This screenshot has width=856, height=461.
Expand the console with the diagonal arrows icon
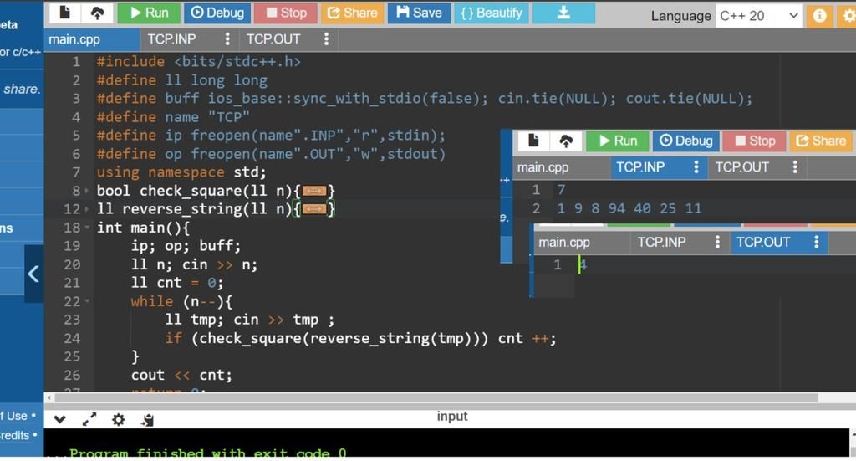coord(89,419)
